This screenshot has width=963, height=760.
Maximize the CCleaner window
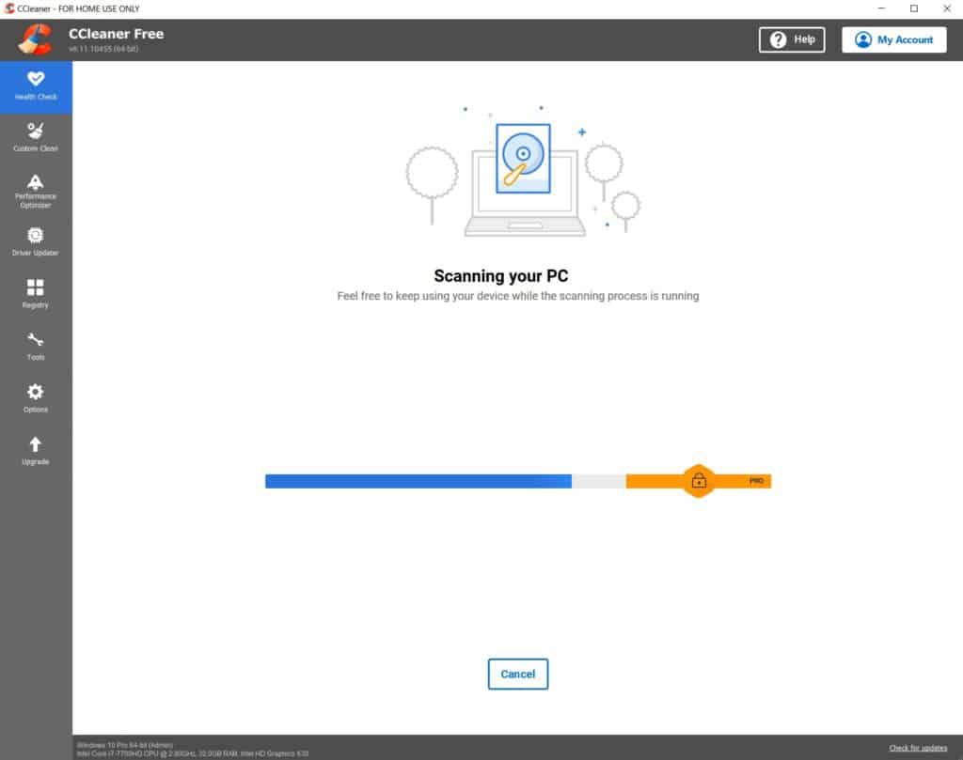[x=914, y=8]
